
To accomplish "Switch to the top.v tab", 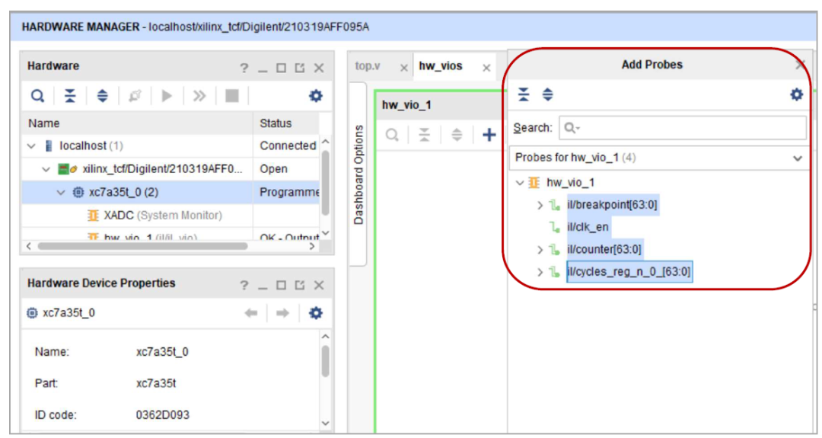I will [x=368, y=66].
